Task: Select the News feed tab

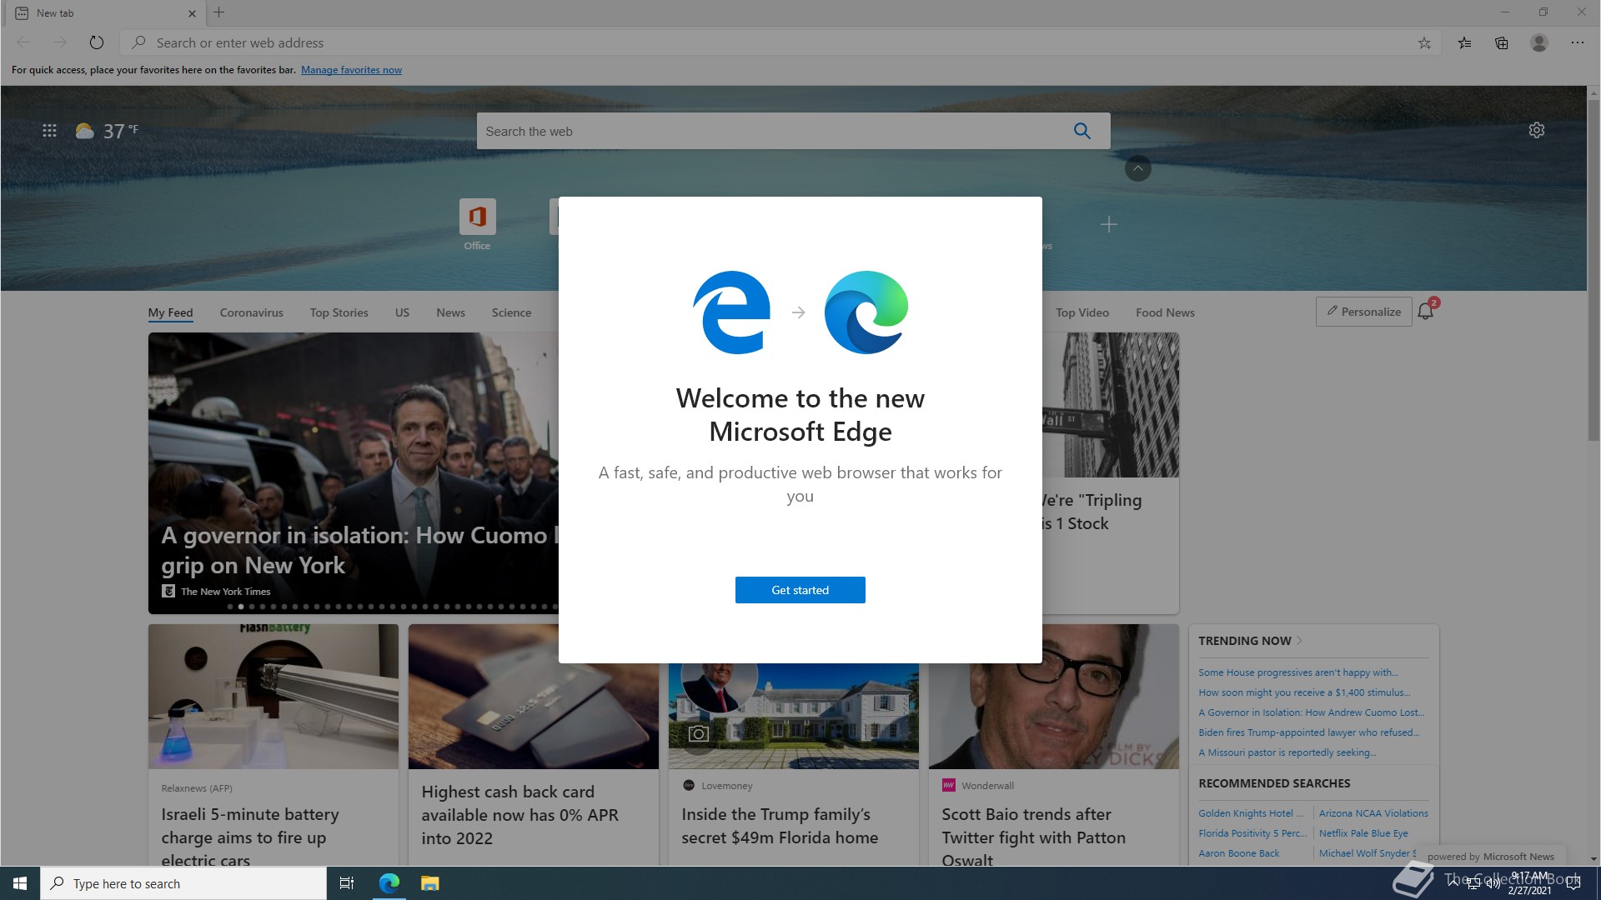Action: [450, 312]
